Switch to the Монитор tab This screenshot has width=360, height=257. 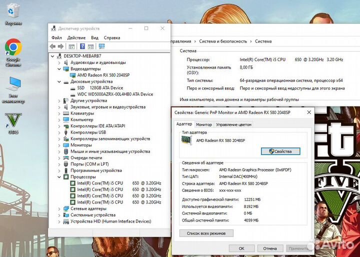tap(204, 124)
